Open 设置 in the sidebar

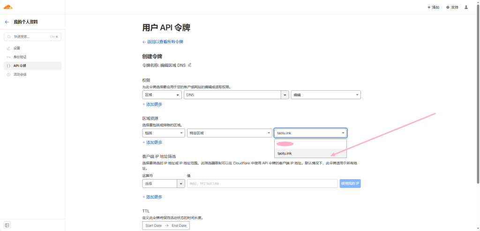pyautogui.click(x=17, y=48)
